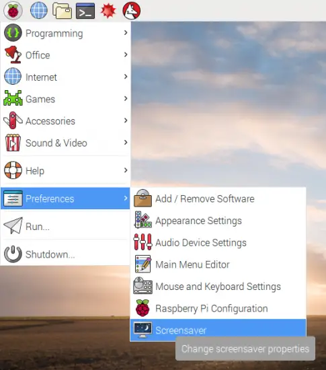Expand the Office submenu arrow

(126, 54)
